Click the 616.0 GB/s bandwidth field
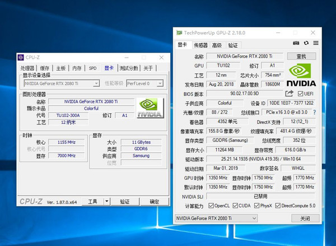The height and width of the screenshot is (246, 336). tap(295, 150)
